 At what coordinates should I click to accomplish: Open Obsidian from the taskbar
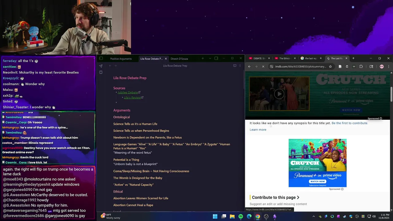(x=275, y=216)
